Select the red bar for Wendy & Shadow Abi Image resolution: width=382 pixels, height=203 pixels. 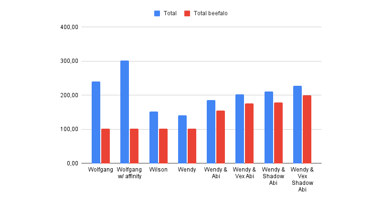[x=278, y=133]
